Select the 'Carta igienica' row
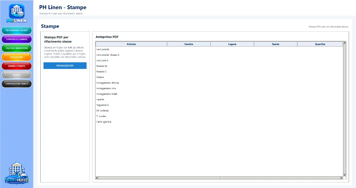The width and height of the screenshot is (356, 188). 219,122
